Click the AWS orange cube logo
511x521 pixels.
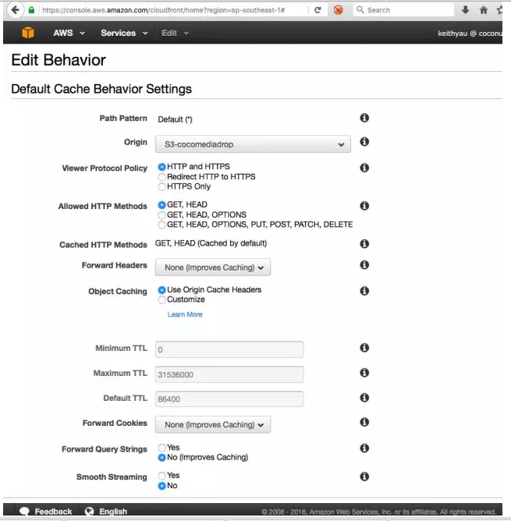tap(28, 33)
